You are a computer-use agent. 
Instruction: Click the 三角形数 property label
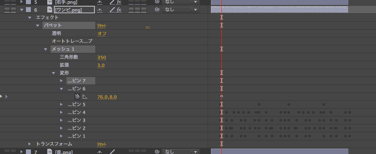point(69,57)
